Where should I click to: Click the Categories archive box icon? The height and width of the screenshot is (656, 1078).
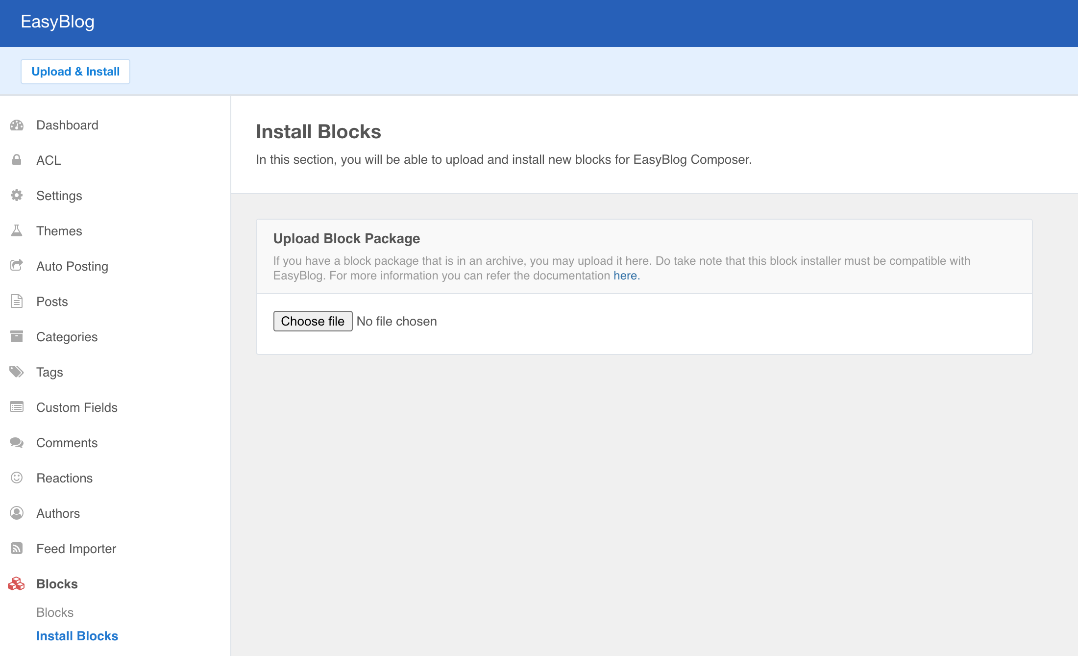click(17, 336)
